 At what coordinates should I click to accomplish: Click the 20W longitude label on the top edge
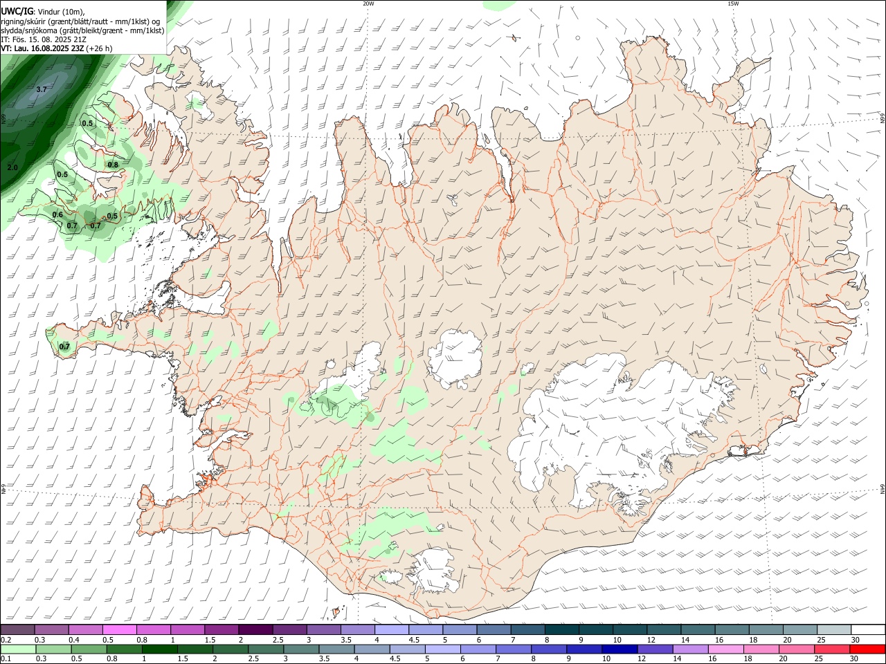pos(368,3)
